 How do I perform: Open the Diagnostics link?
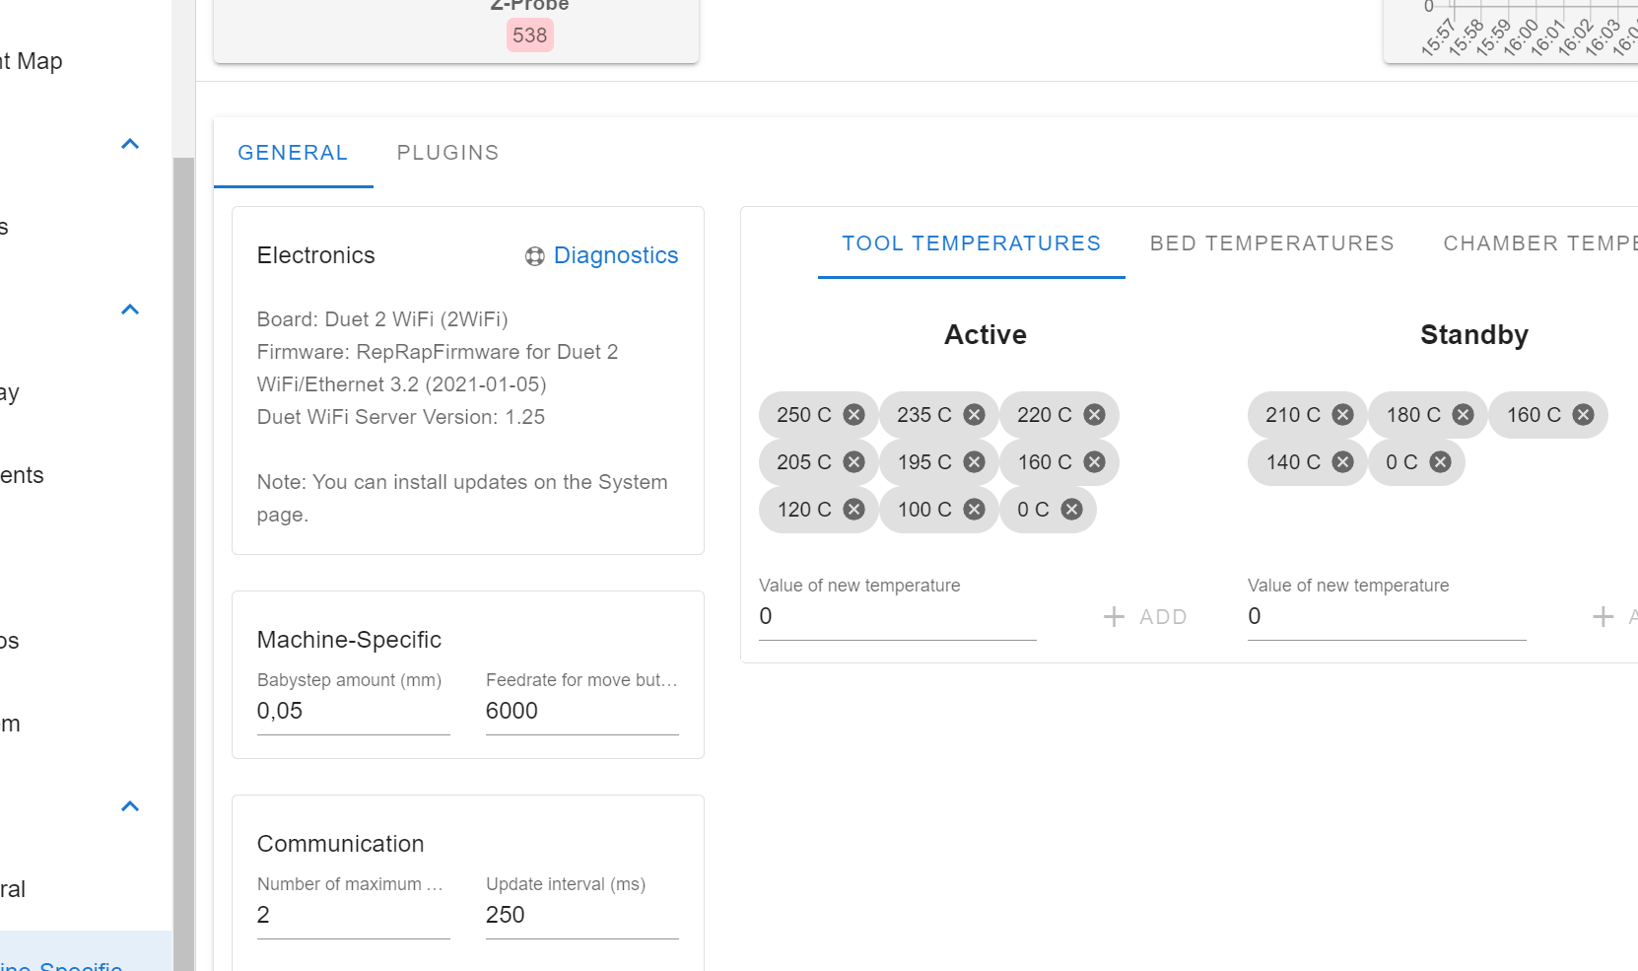click(616, 255)
